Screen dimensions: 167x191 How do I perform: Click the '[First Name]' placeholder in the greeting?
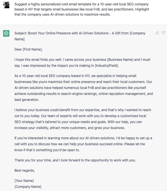(32, 49)
